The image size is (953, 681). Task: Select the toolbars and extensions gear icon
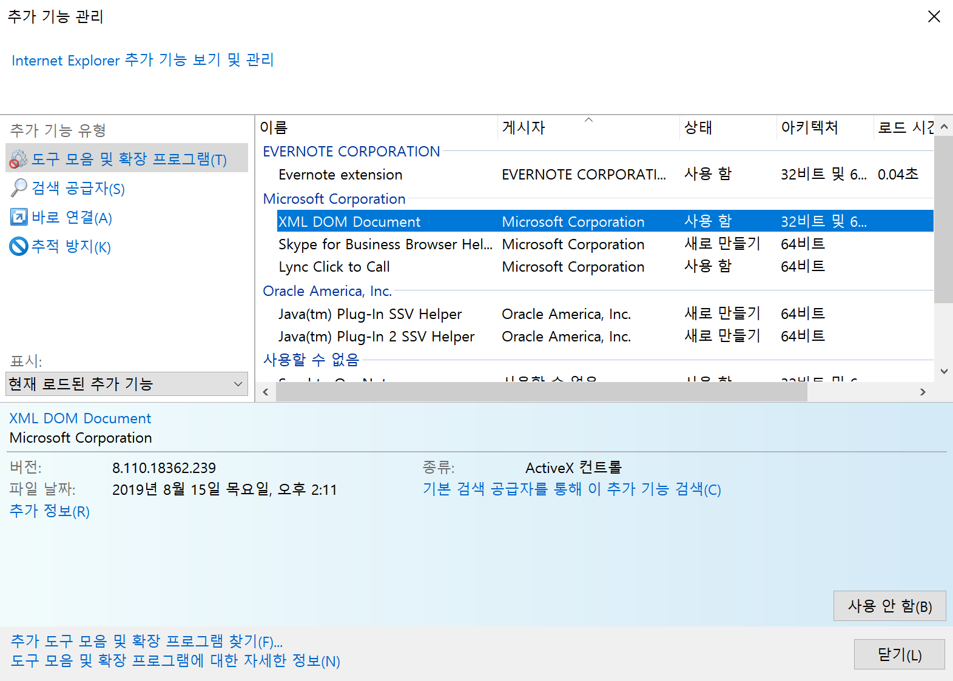19,159
